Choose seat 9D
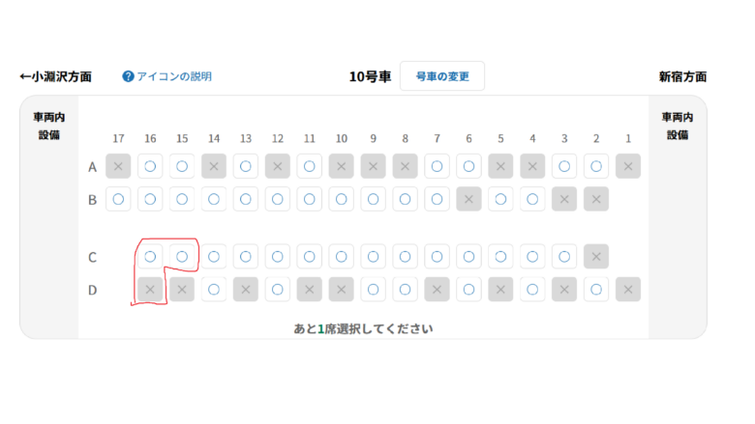The height and width of the screenshot is (424, 755). coord(374,289)
